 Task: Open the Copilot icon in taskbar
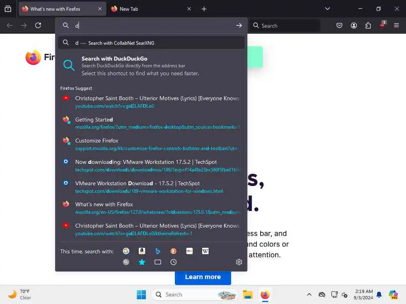(393, 294)
